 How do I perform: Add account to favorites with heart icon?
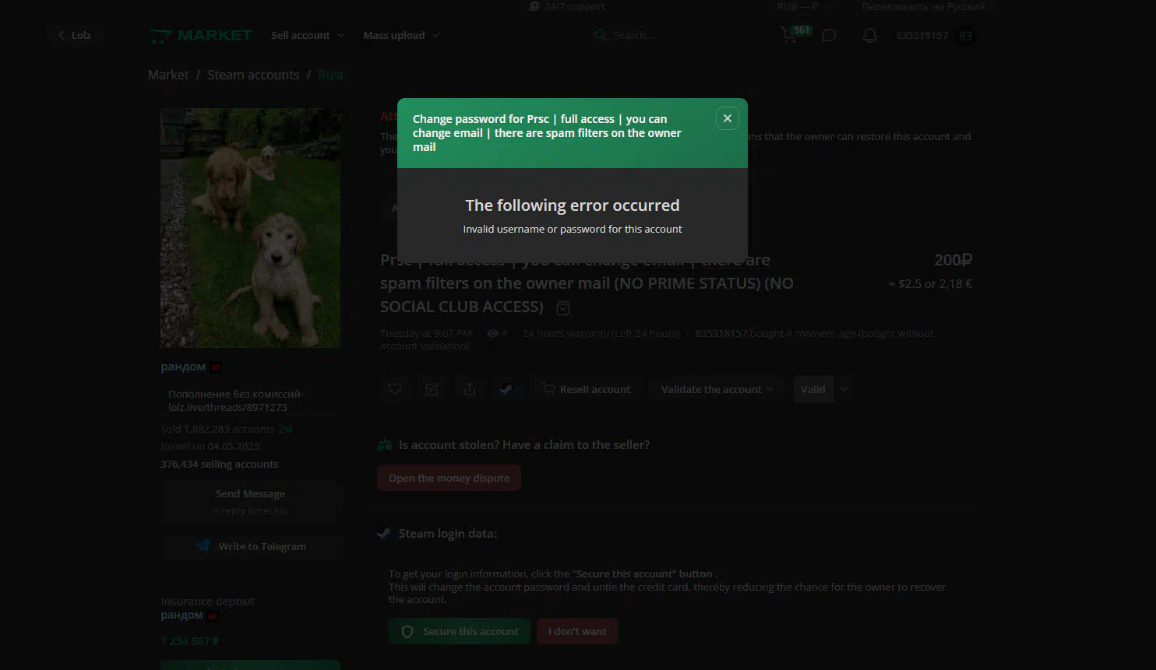395,389
